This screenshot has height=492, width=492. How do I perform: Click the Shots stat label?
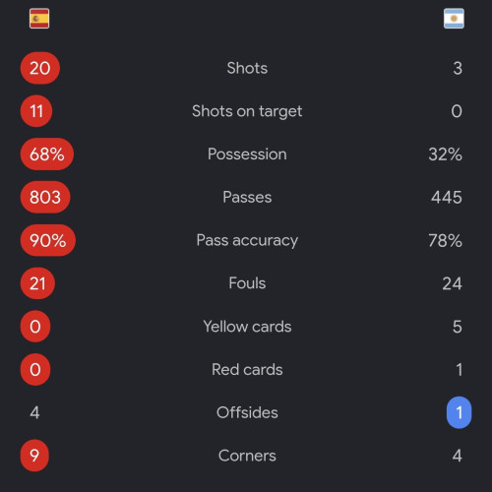point(247,68)
